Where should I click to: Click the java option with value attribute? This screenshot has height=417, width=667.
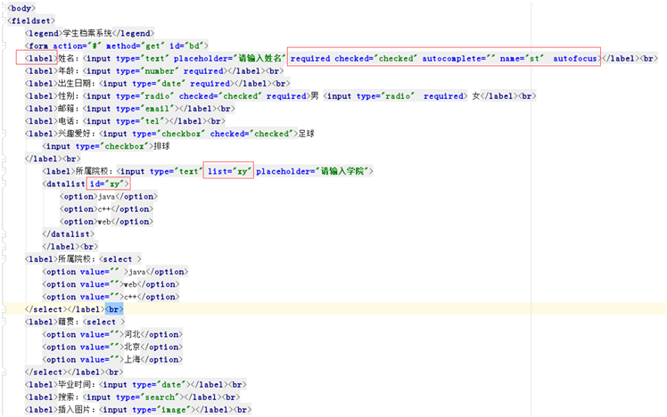pos(137,272)
